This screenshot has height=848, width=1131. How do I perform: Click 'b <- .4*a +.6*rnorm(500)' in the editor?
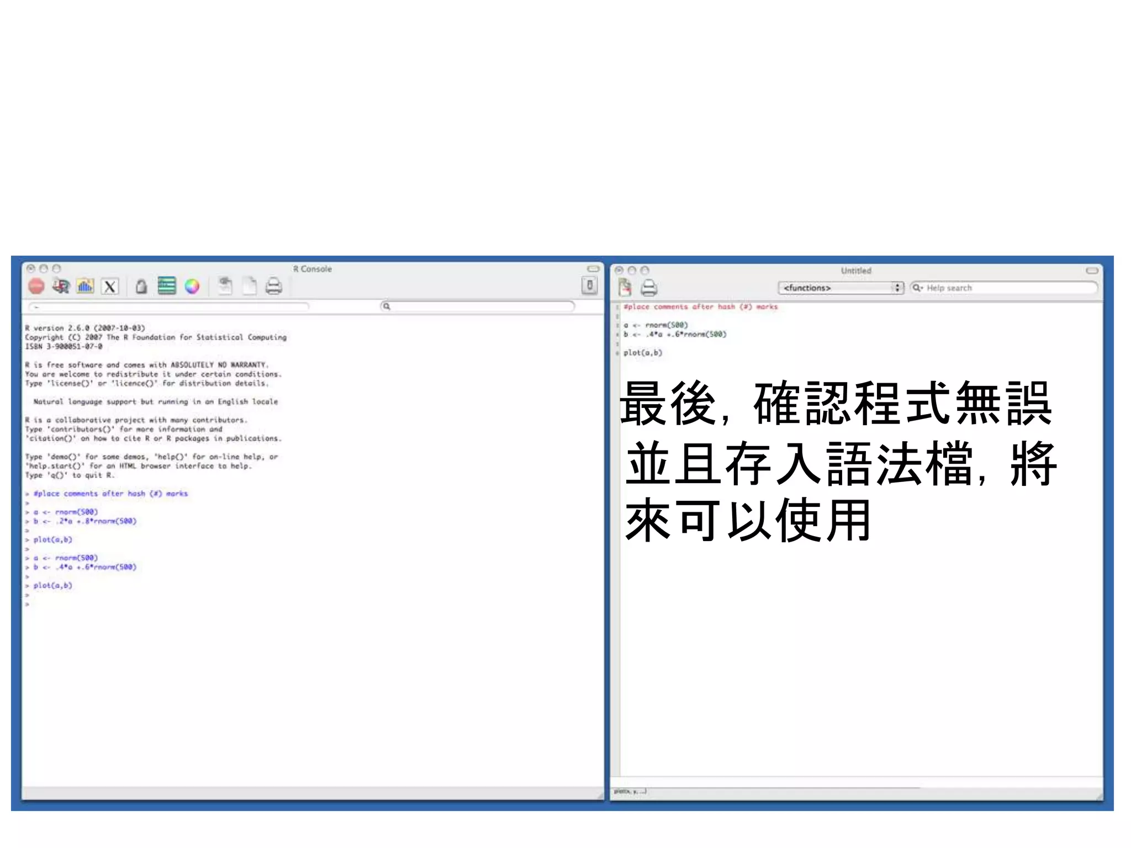tap(675, 335)
